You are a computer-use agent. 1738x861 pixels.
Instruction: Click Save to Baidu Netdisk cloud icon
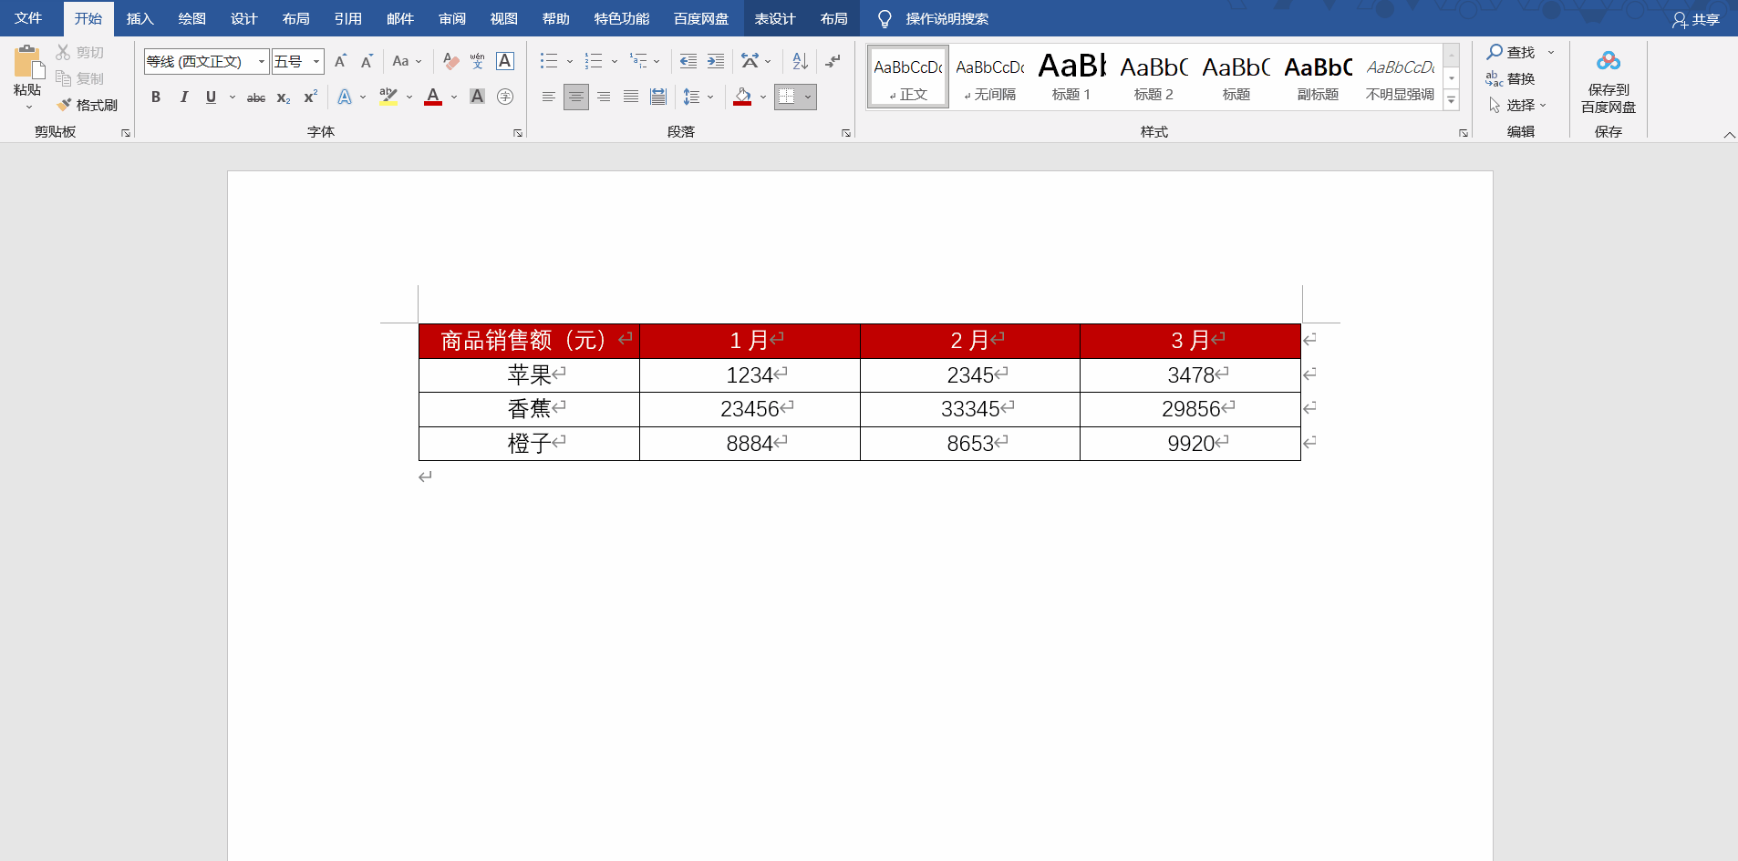coord(1609,61)
